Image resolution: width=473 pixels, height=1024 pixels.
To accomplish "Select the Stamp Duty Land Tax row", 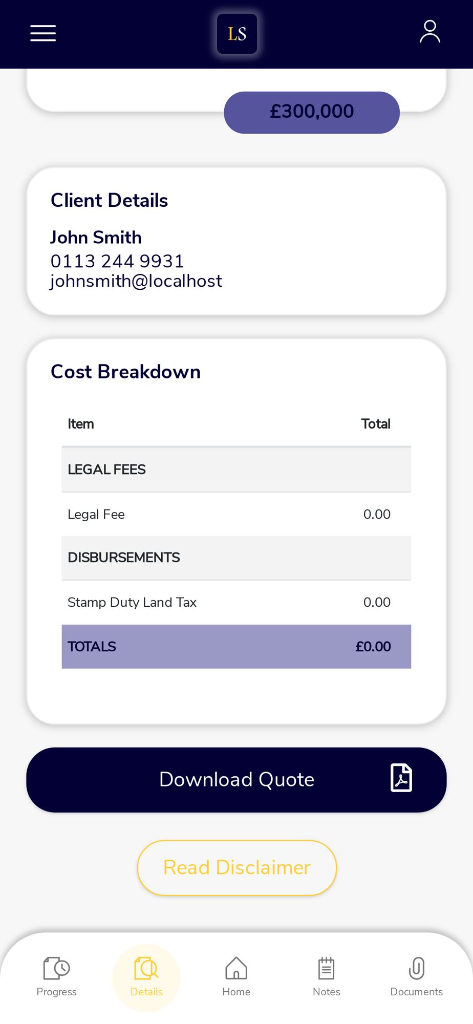I will [236, 603].
